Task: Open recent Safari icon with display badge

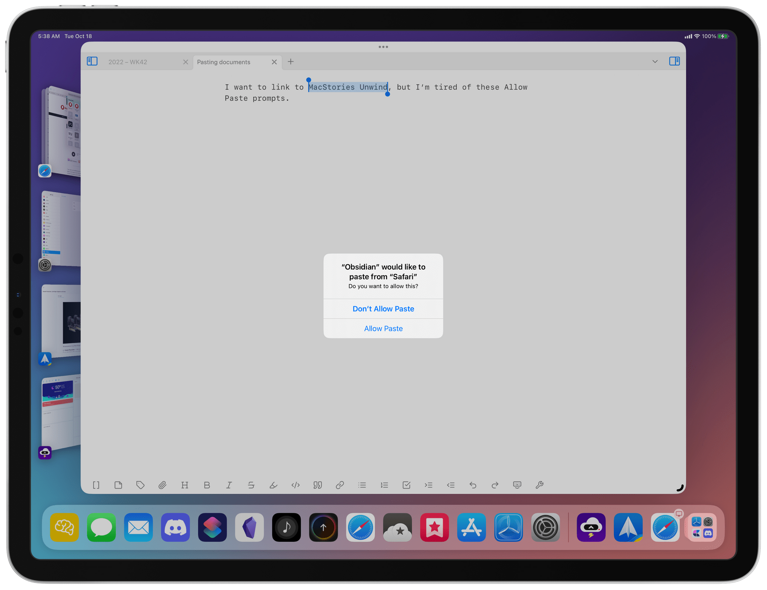Action: [x=665, y=527]
